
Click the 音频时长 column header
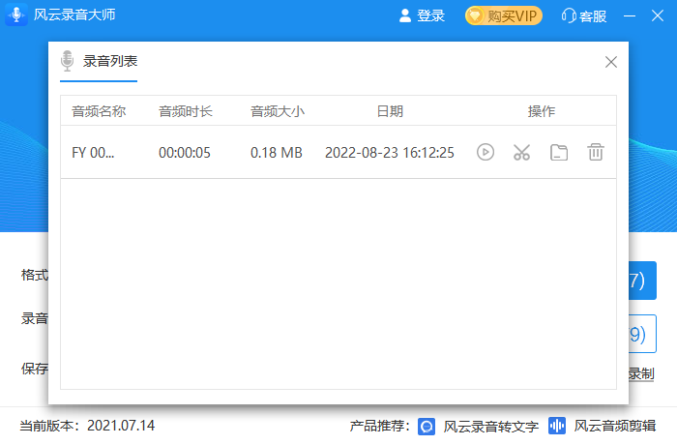(x=186, y=111)
